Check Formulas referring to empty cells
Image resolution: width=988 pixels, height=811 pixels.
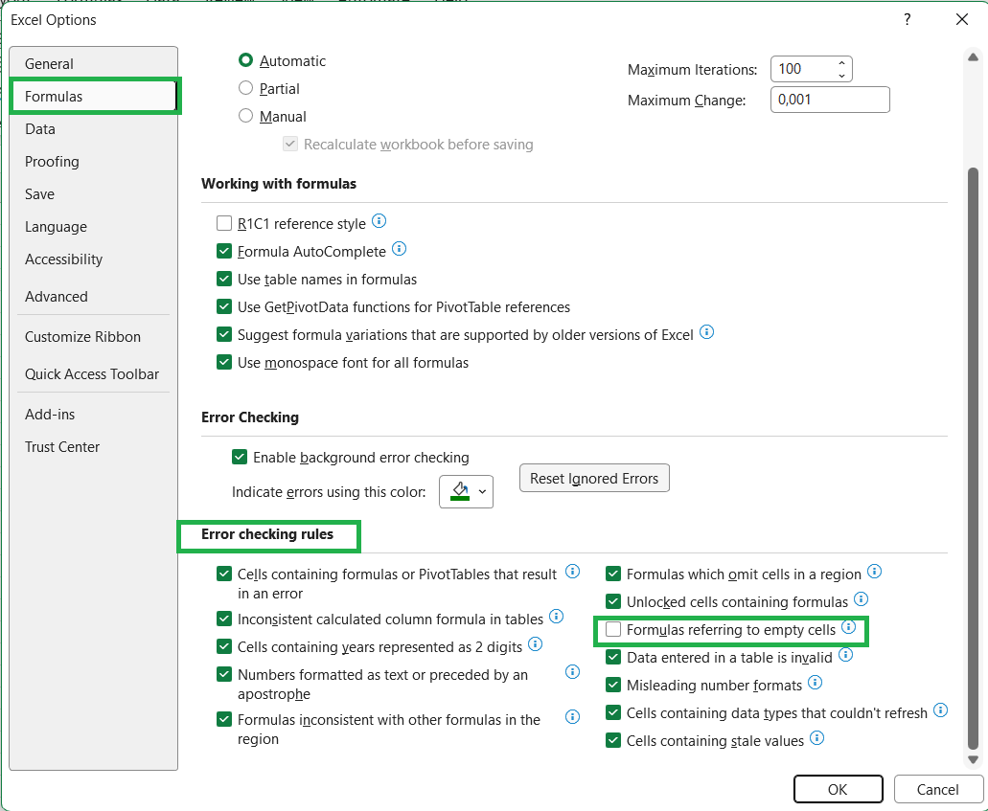pyautogui.click(x=613, y=629)
